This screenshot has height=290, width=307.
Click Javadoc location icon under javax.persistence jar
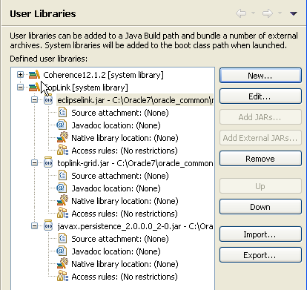click(62, 251)
